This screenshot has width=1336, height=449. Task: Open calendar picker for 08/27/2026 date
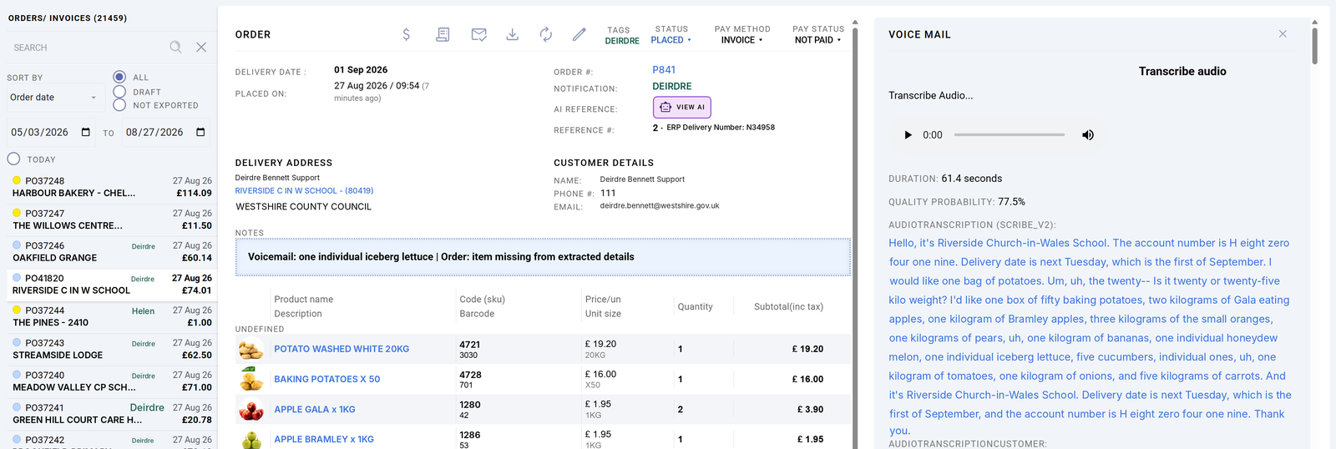tap(200, 132)
